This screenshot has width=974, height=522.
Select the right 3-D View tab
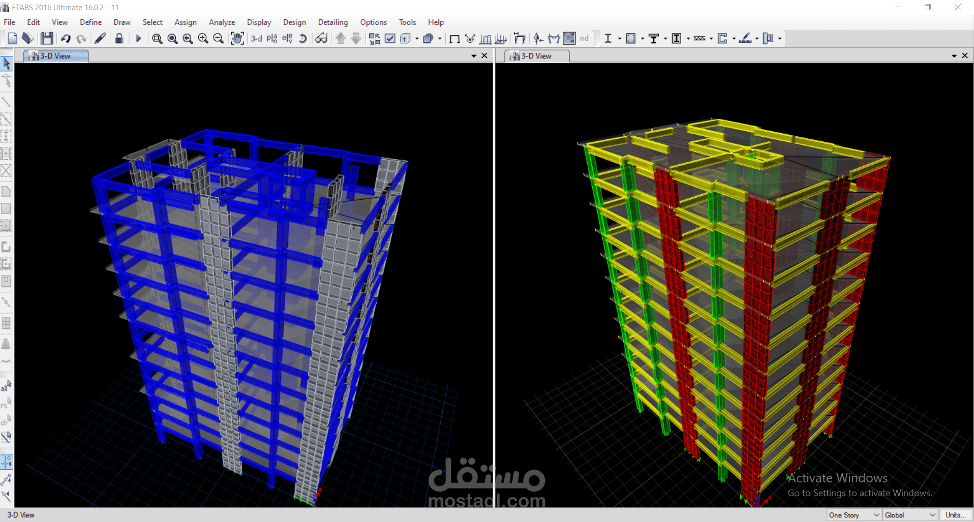point(537,56)
